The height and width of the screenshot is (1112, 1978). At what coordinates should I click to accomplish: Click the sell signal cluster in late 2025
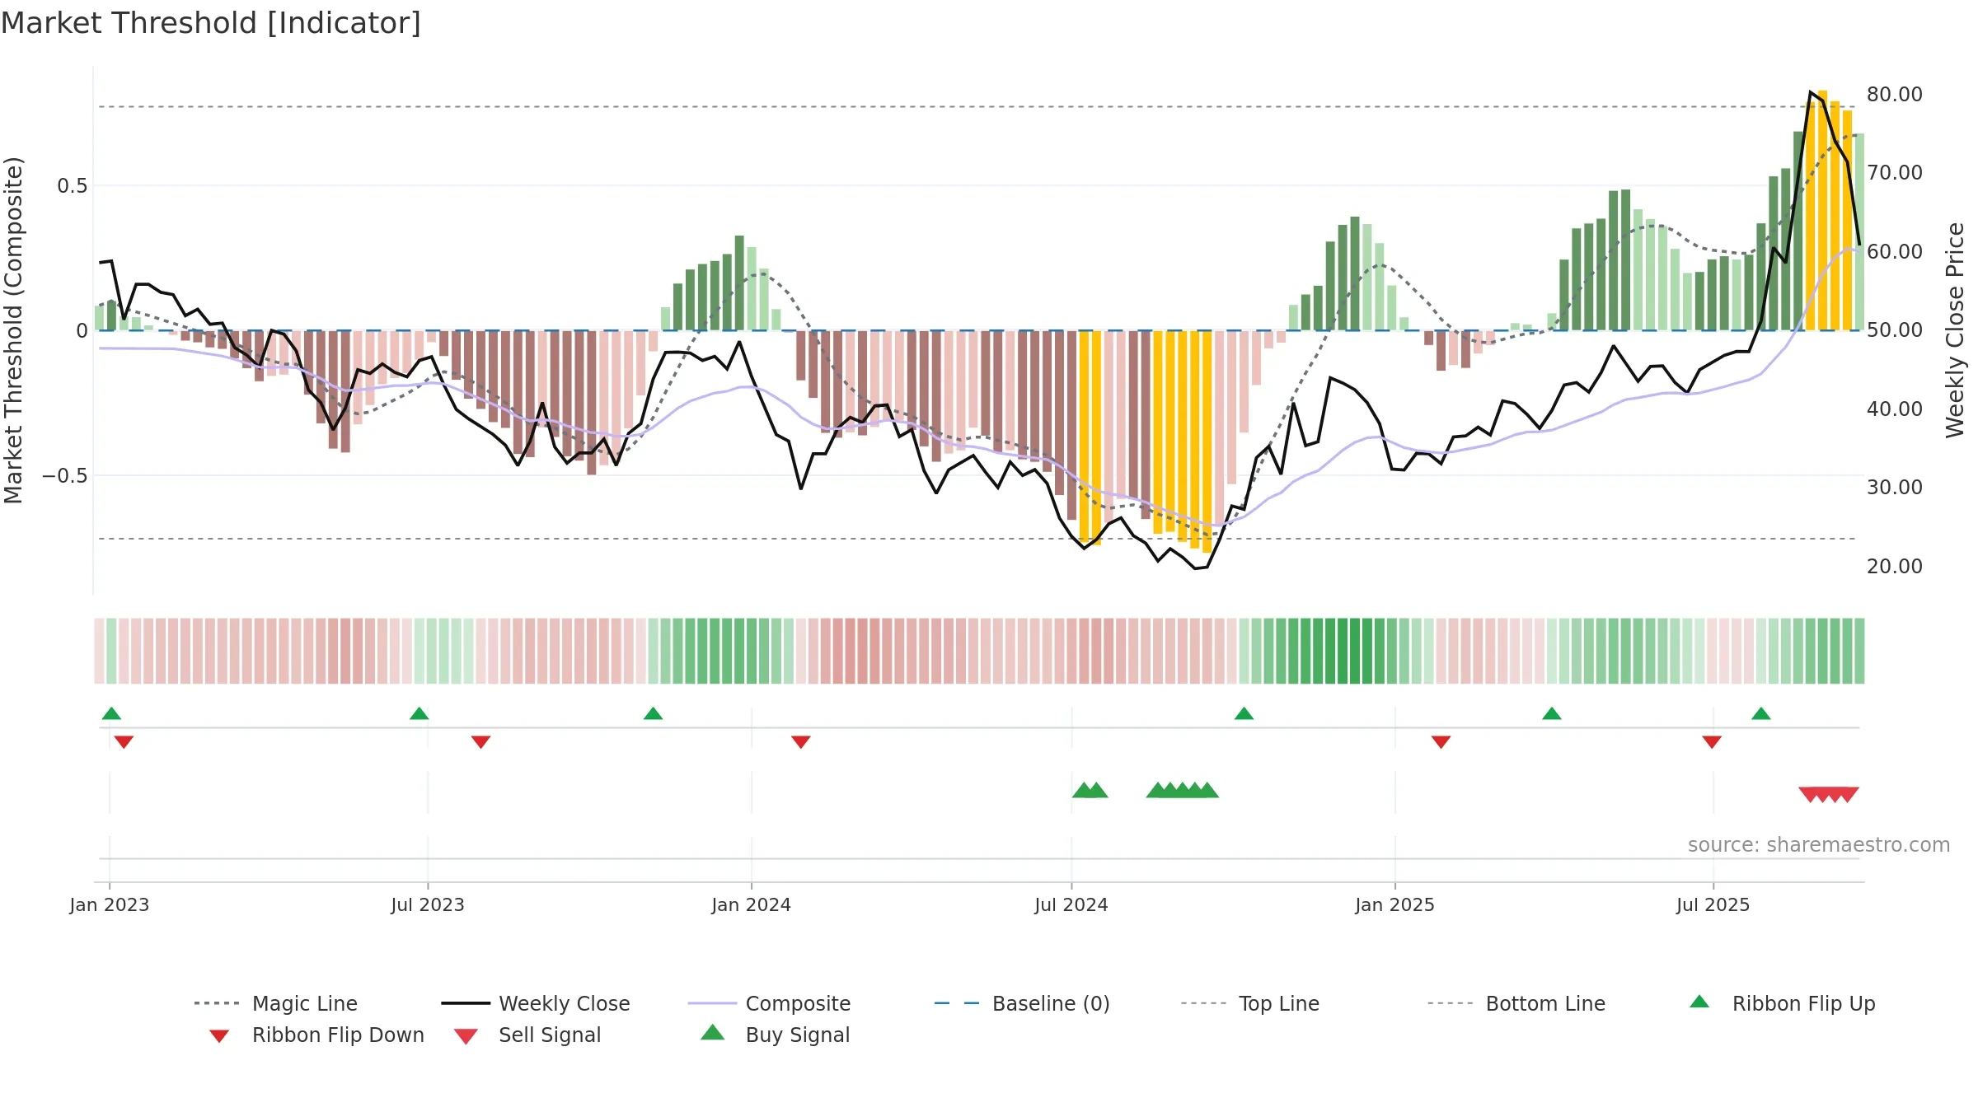(1829, 794)
